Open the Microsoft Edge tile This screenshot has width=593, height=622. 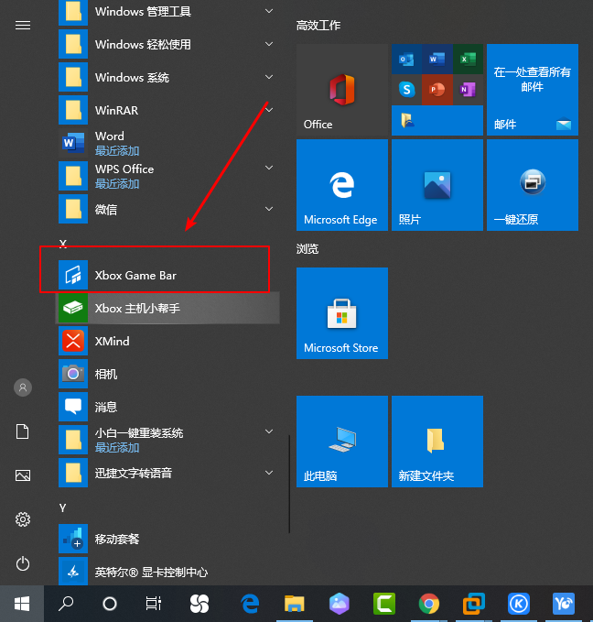342,185
